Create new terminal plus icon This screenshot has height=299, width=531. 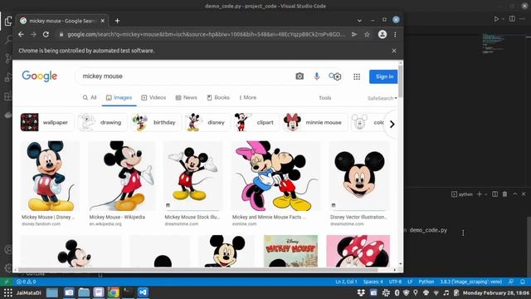point(480,194)
